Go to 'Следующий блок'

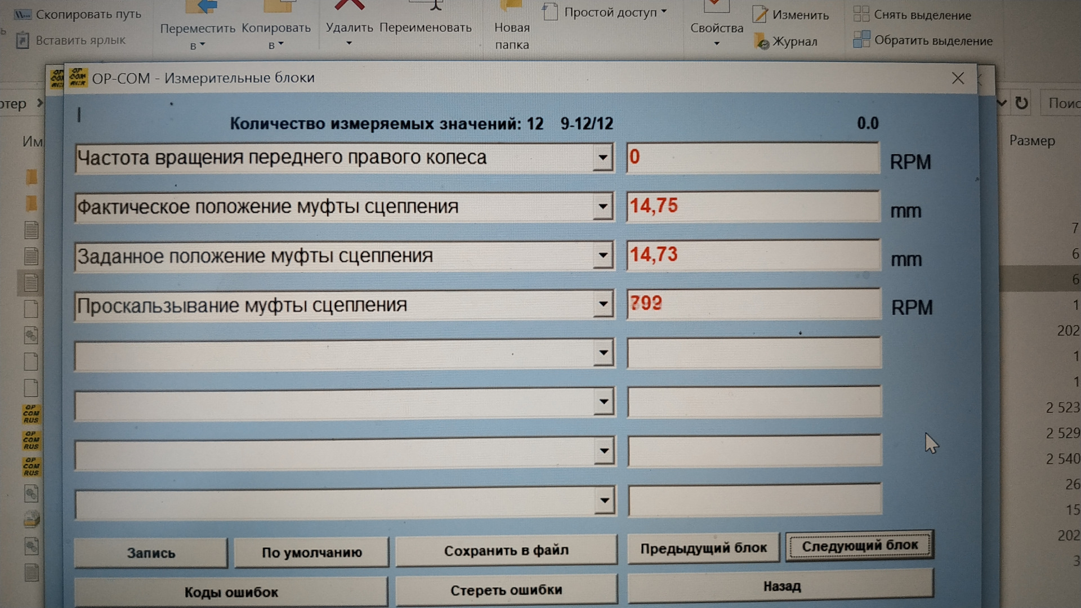pyautogui.click(x=860, y=546)
